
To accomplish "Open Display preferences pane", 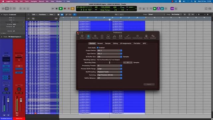I will point(108,37).
